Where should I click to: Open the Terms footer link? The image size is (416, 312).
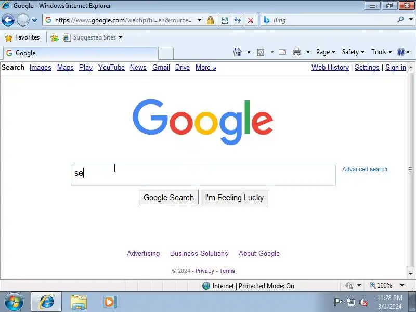pos(227,271)
